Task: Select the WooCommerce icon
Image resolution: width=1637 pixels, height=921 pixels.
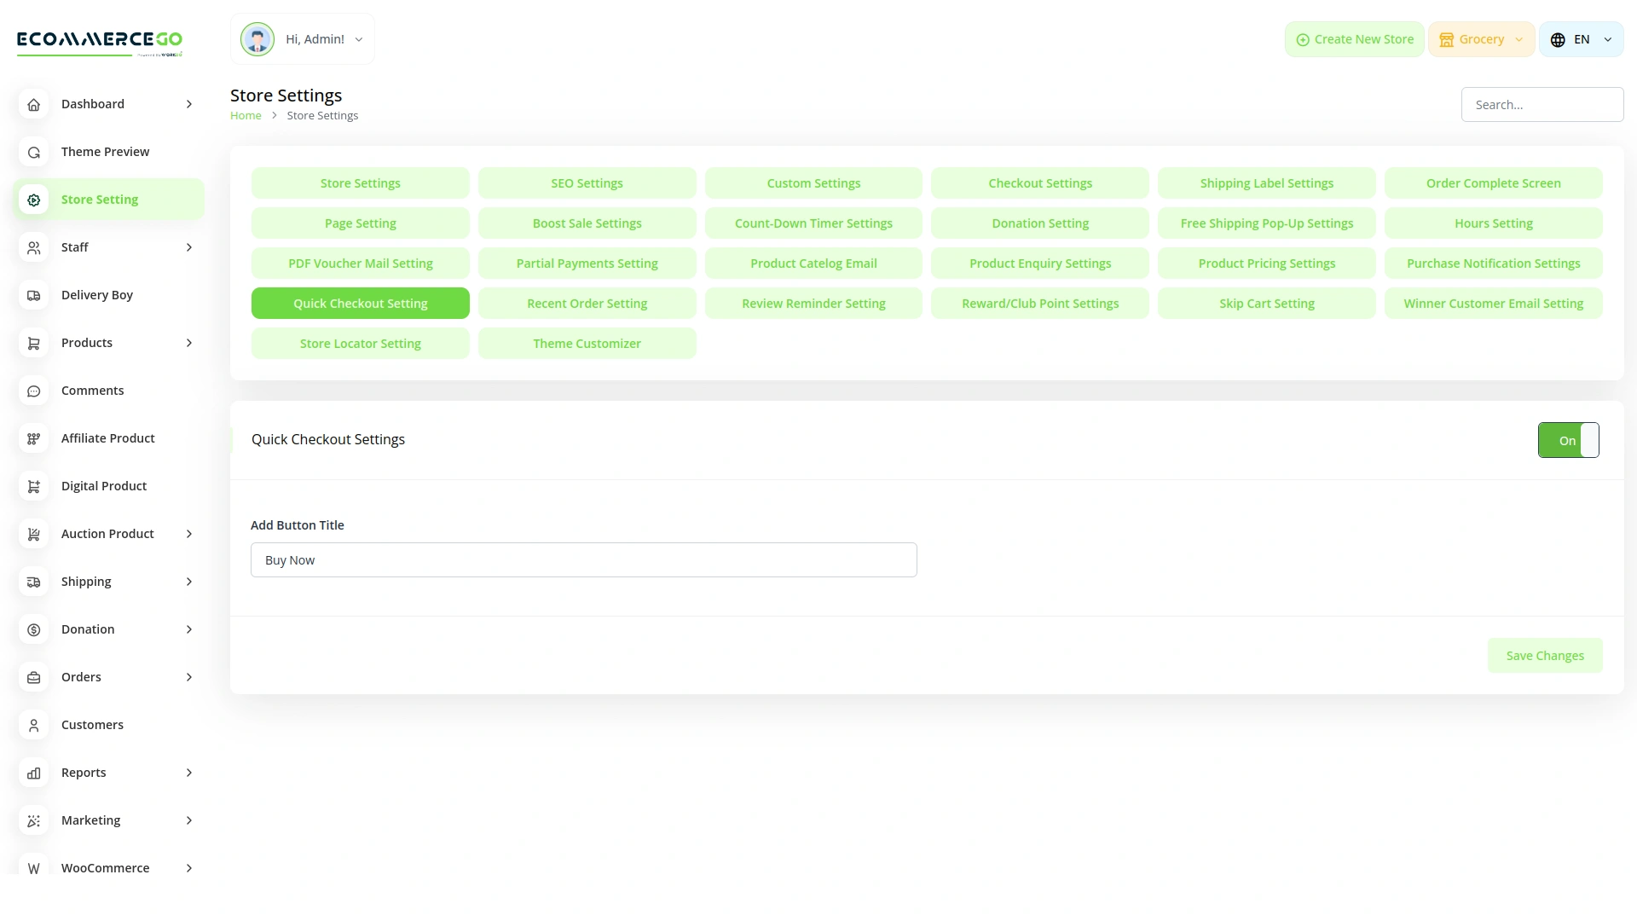Action: point(33,868)
